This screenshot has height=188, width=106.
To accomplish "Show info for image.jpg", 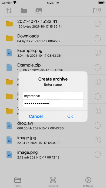I will (x=98, y=140).
